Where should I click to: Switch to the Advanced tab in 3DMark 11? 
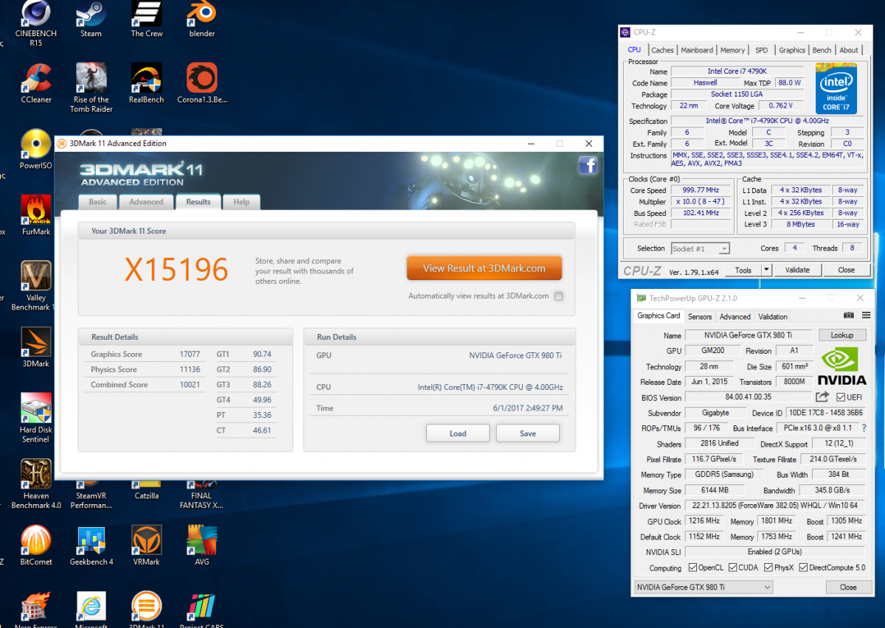pos(146,202)
